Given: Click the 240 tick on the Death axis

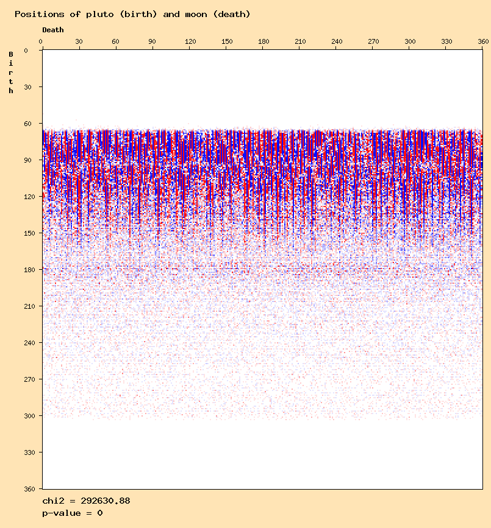Looking at the screenshot, I should click(337, 41).
